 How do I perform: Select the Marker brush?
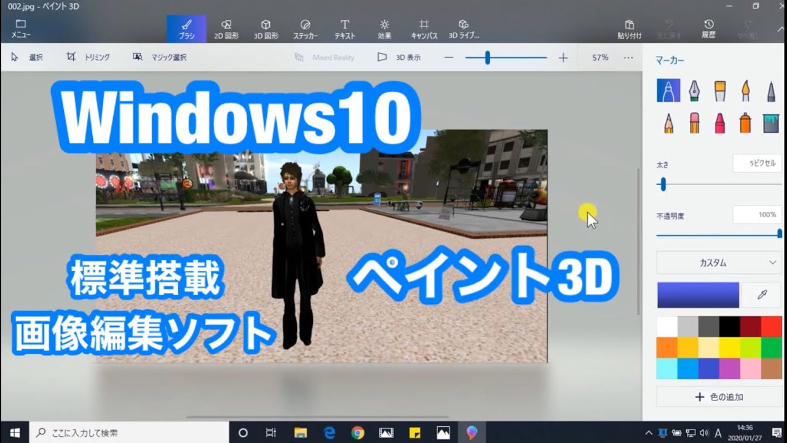coord(668,90)
